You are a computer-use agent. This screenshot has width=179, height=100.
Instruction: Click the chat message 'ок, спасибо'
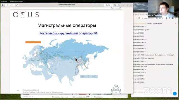150,58
